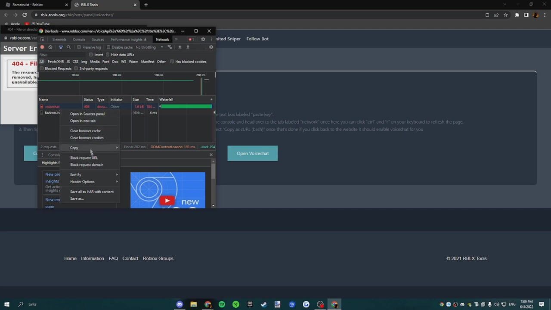The width and height of the screenshot is (551, 310).
Task: Open File Explorer from the taskbar
Action: click(x=194, y=304)
